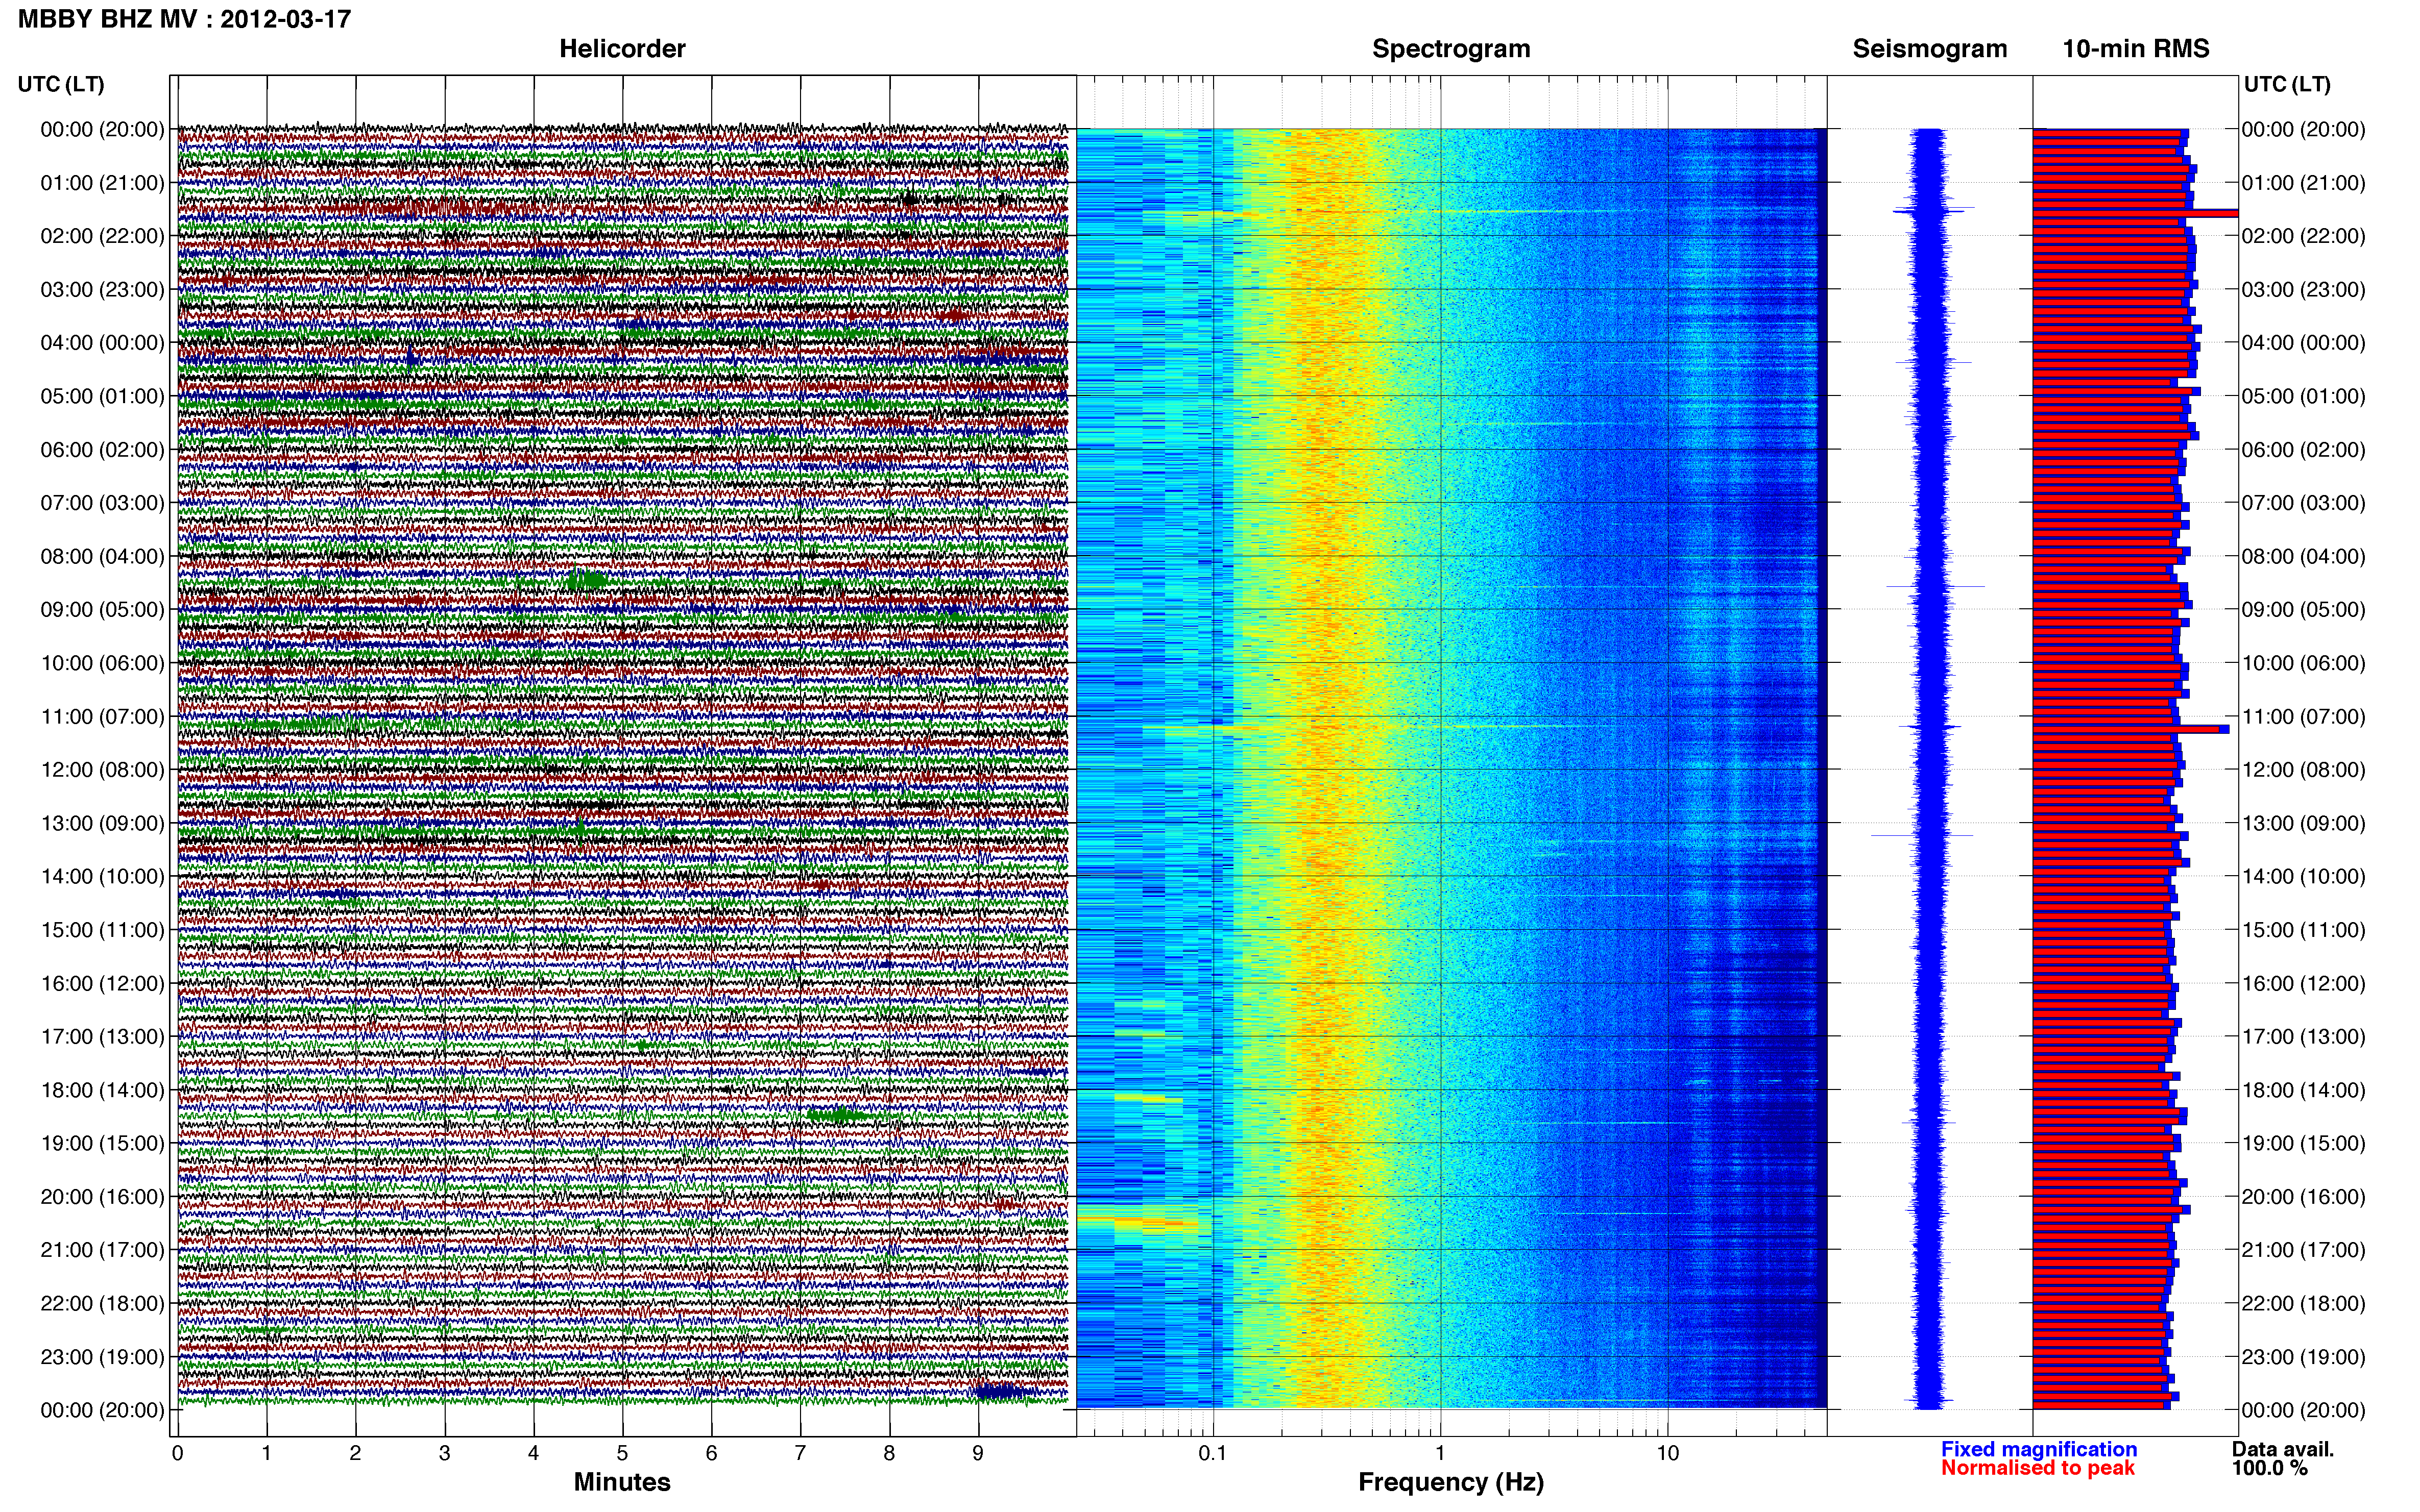Click '01:00 (21:00)' on the left time axis
This screenshot has width=2420, height=1512.
pos(102,183)
